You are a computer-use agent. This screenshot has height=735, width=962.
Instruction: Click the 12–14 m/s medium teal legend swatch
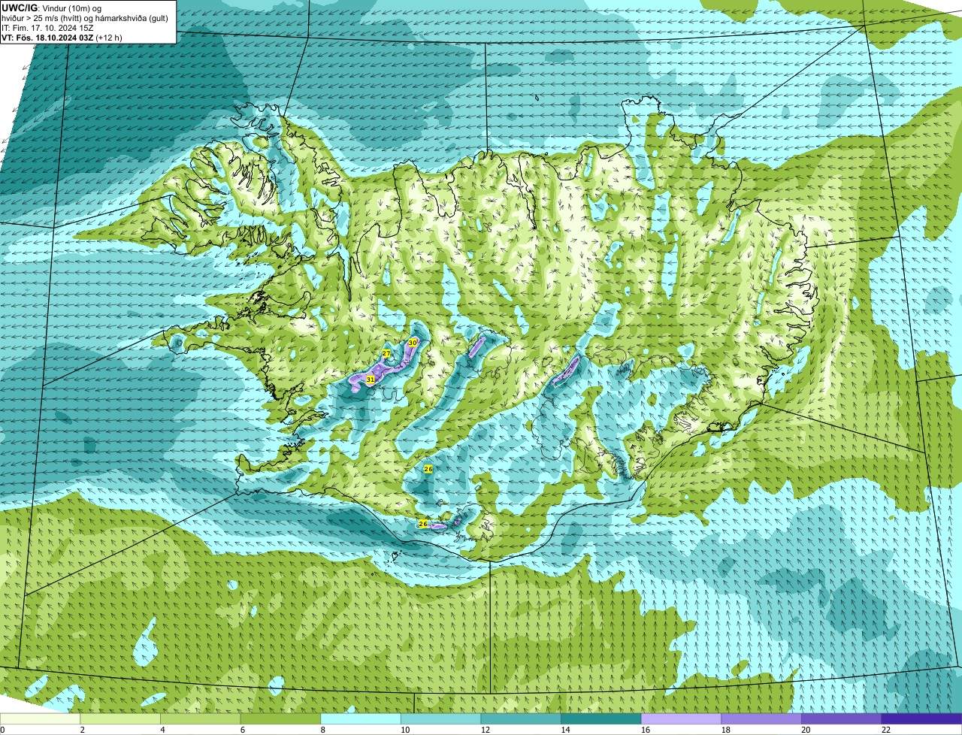point(521,718)
